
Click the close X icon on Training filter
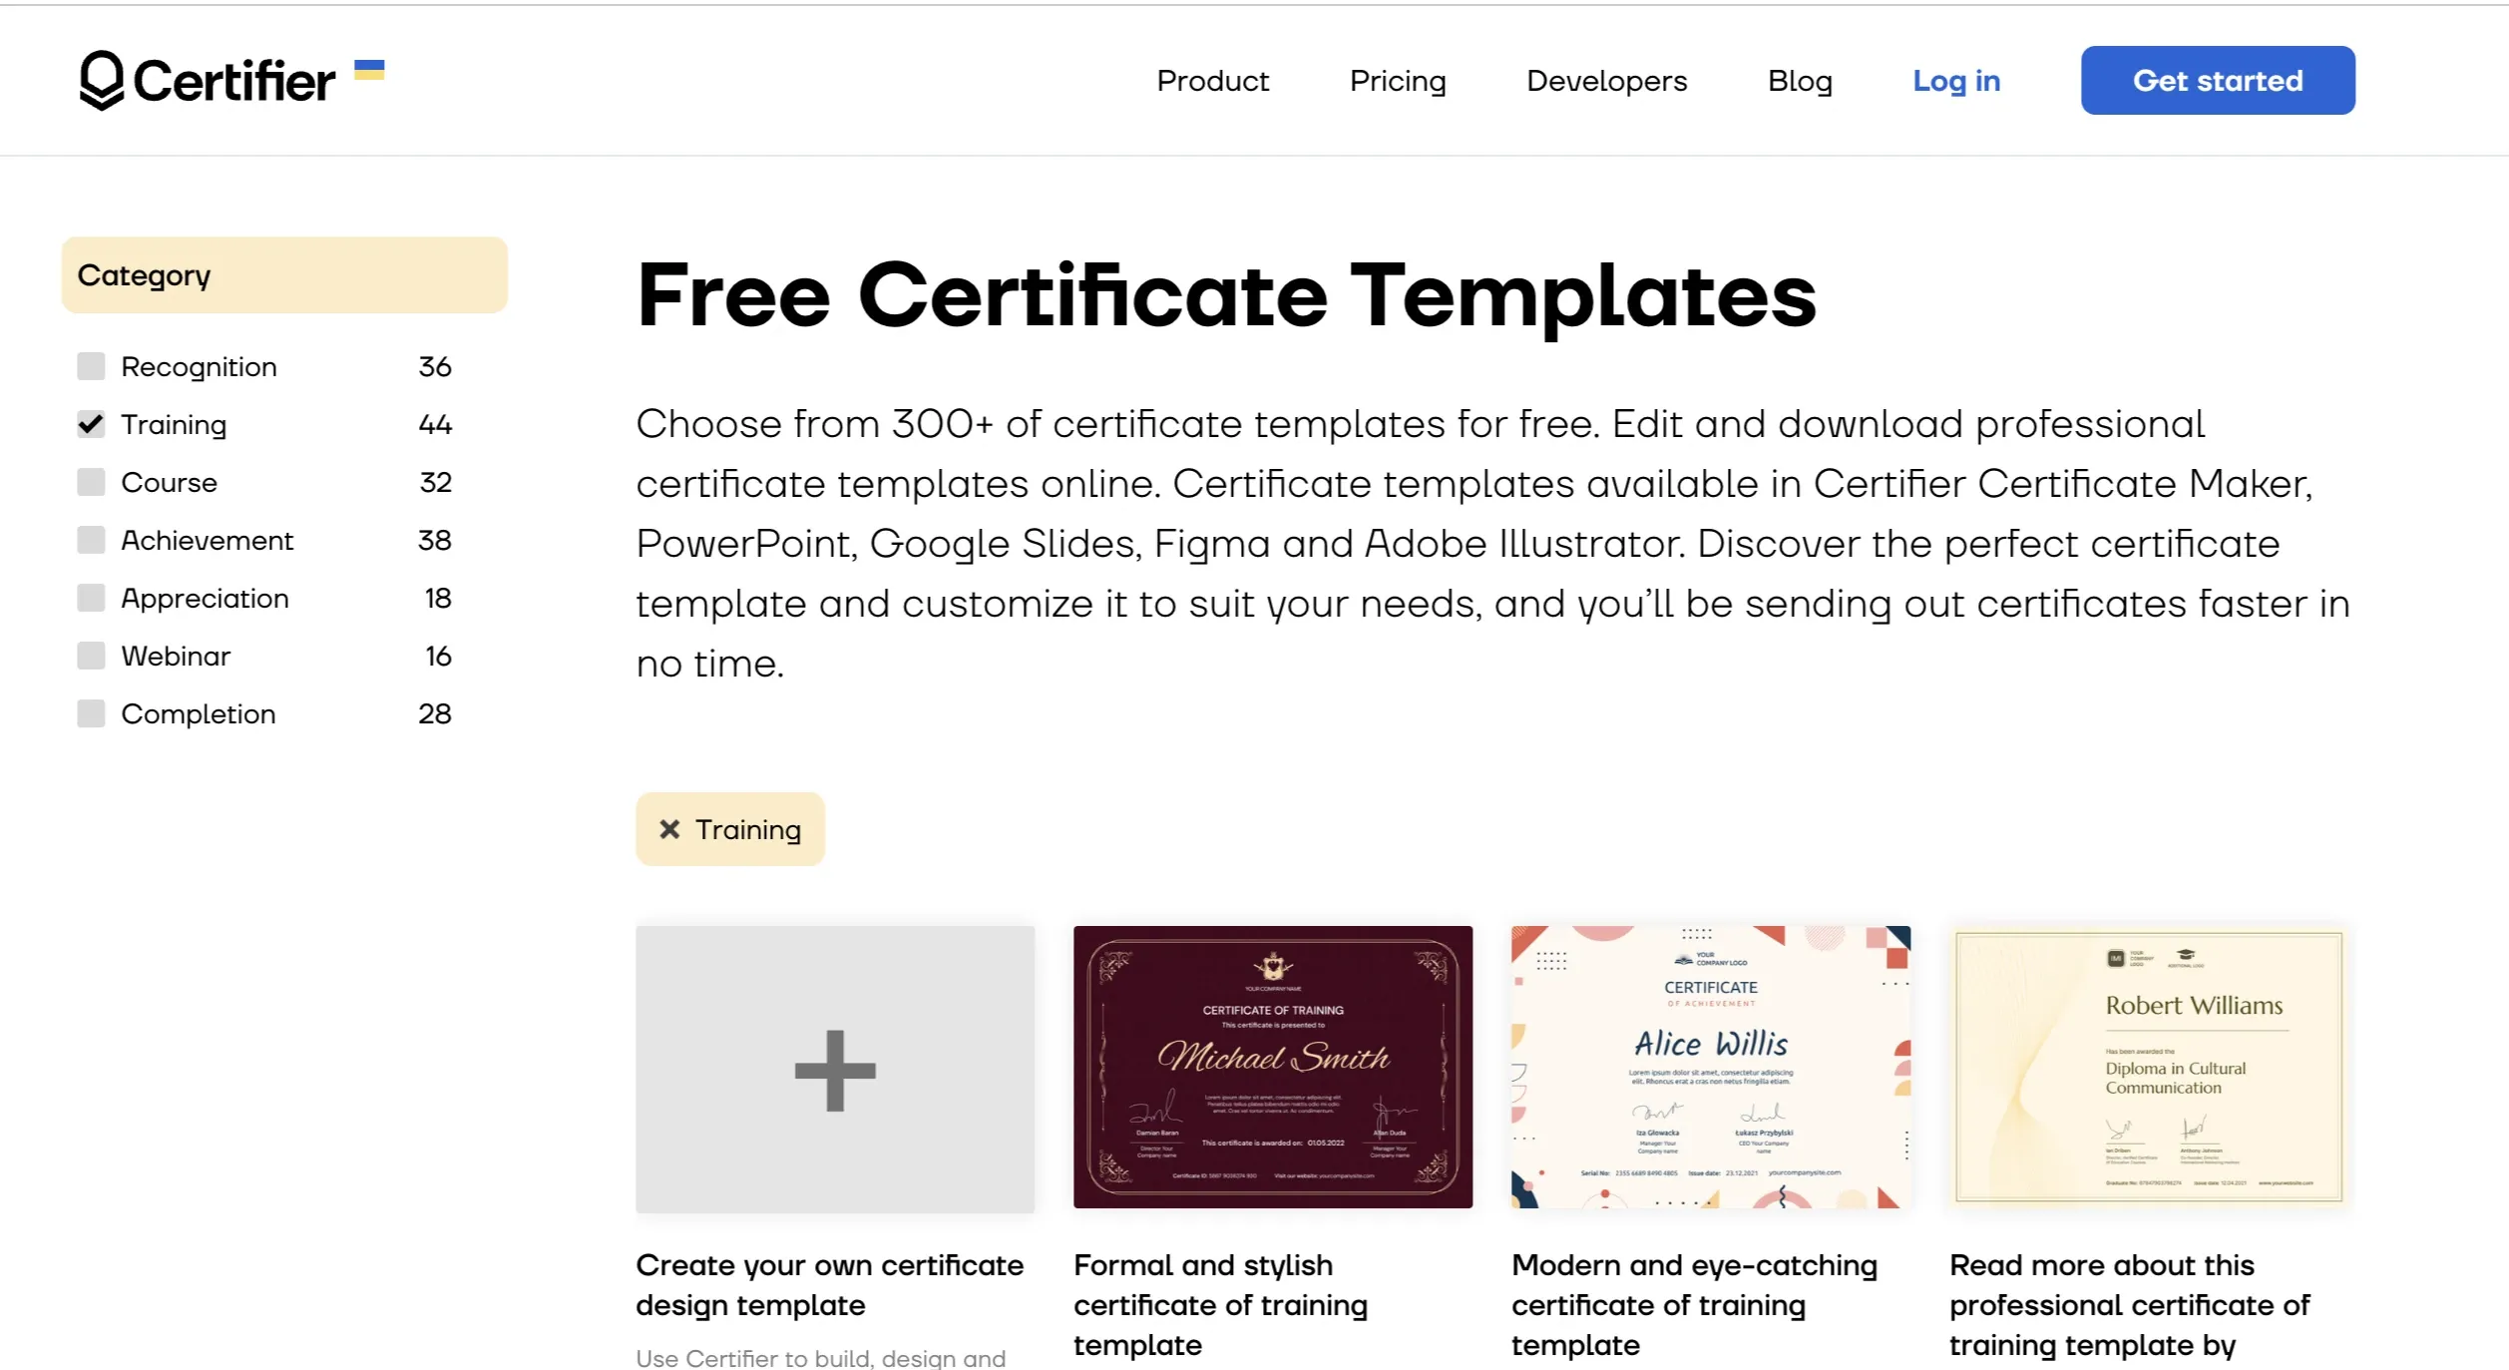[x=669, y=830]
